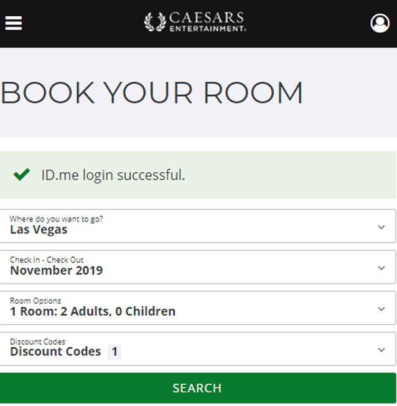Open the 1 Room: 2 Adults selector
Image resolution: width=397 pixels, height=406 pixels.
pos(93,311)
